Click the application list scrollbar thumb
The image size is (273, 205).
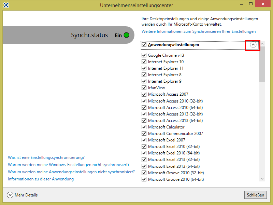click(262, 64)
